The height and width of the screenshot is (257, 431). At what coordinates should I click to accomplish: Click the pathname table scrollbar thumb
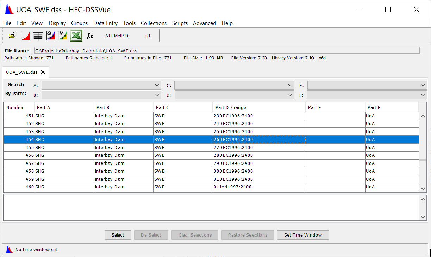423,160
